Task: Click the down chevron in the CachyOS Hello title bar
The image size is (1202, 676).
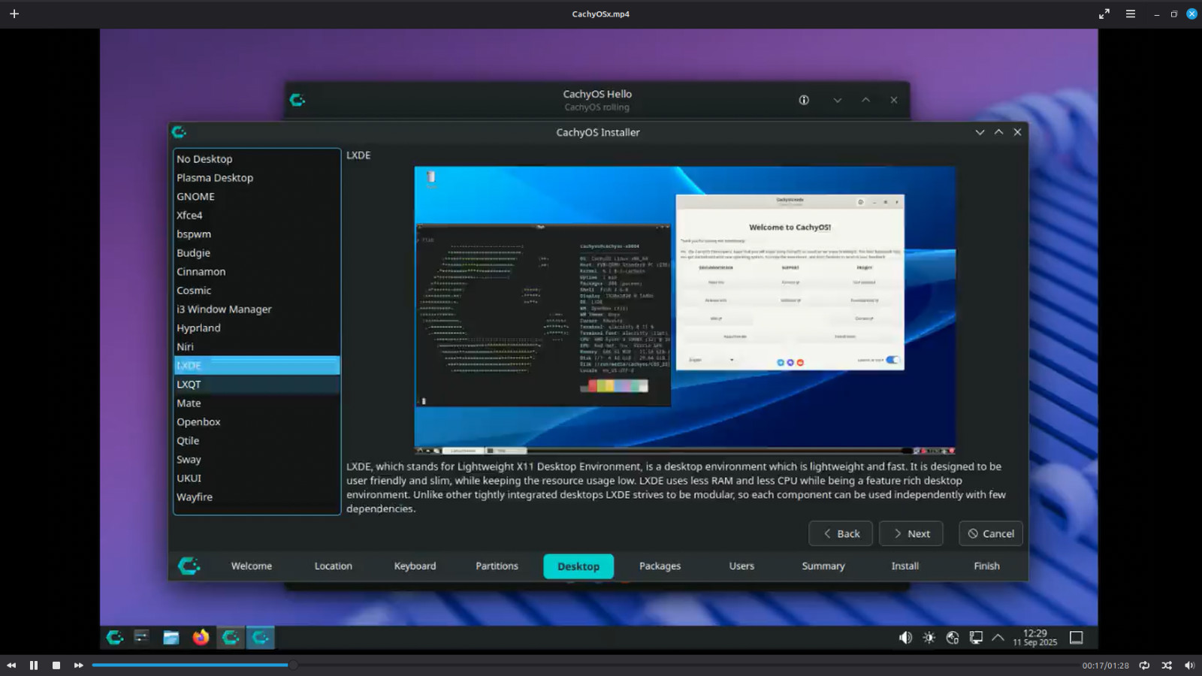Action: coord(838,100)
